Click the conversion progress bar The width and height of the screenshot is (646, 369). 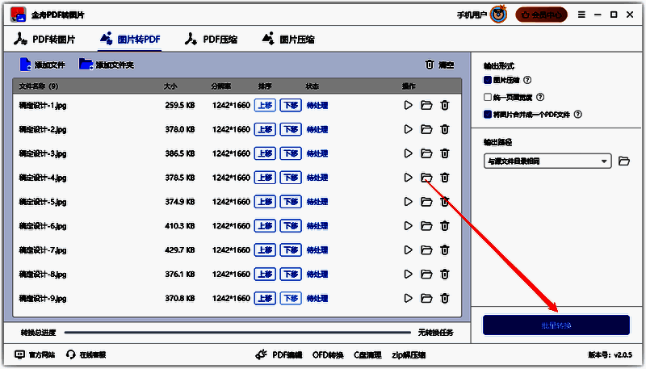[238, 332]
